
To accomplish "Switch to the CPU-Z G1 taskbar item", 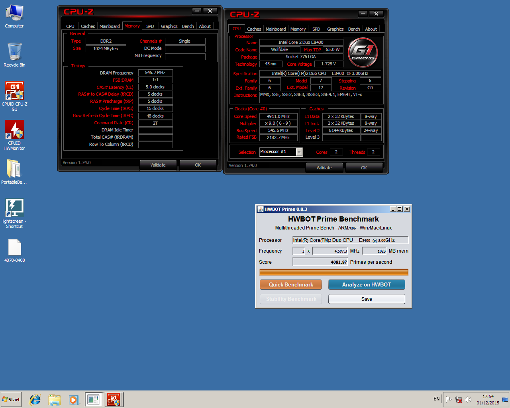I will (x=114, y=400).
